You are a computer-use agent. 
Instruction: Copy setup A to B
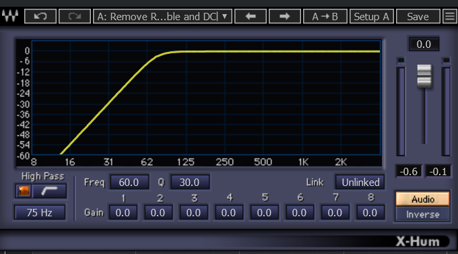pyautogui.click(x=325, y=16)
